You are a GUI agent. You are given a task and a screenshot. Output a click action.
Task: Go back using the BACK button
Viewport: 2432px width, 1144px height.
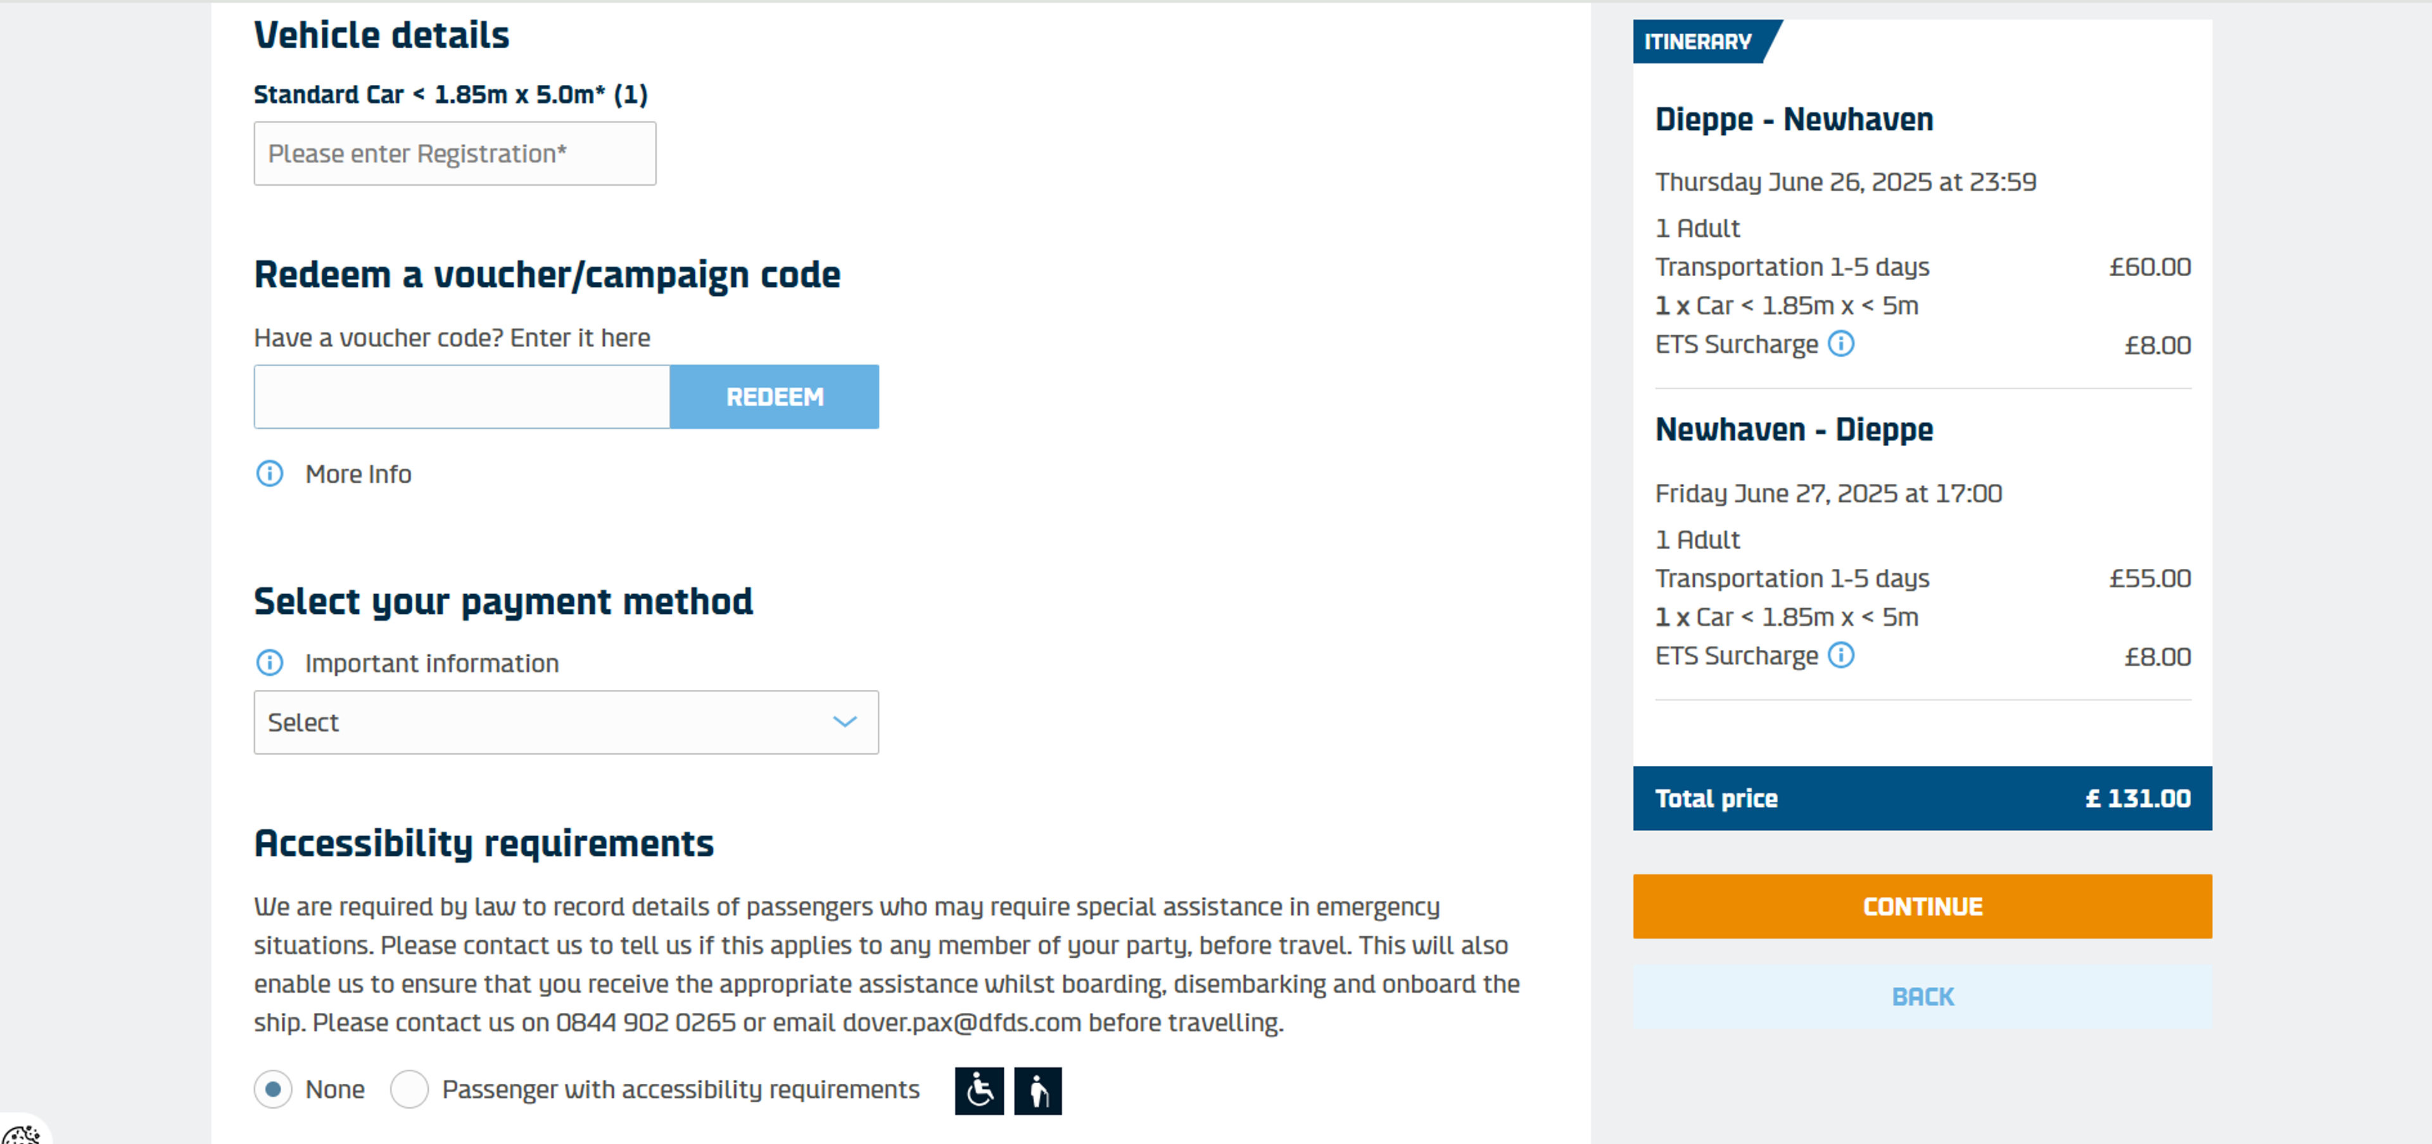click(1922, 997)
